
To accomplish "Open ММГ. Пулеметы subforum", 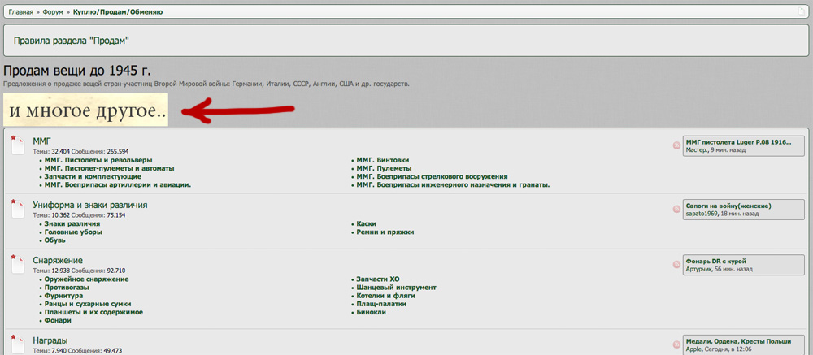I will (385, 169).
